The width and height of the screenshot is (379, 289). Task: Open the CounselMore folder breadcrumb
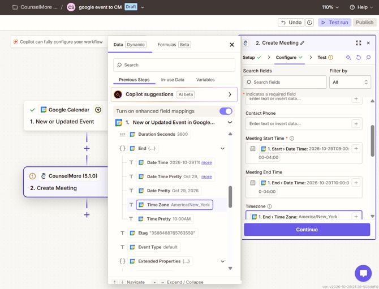pos(35,7)
